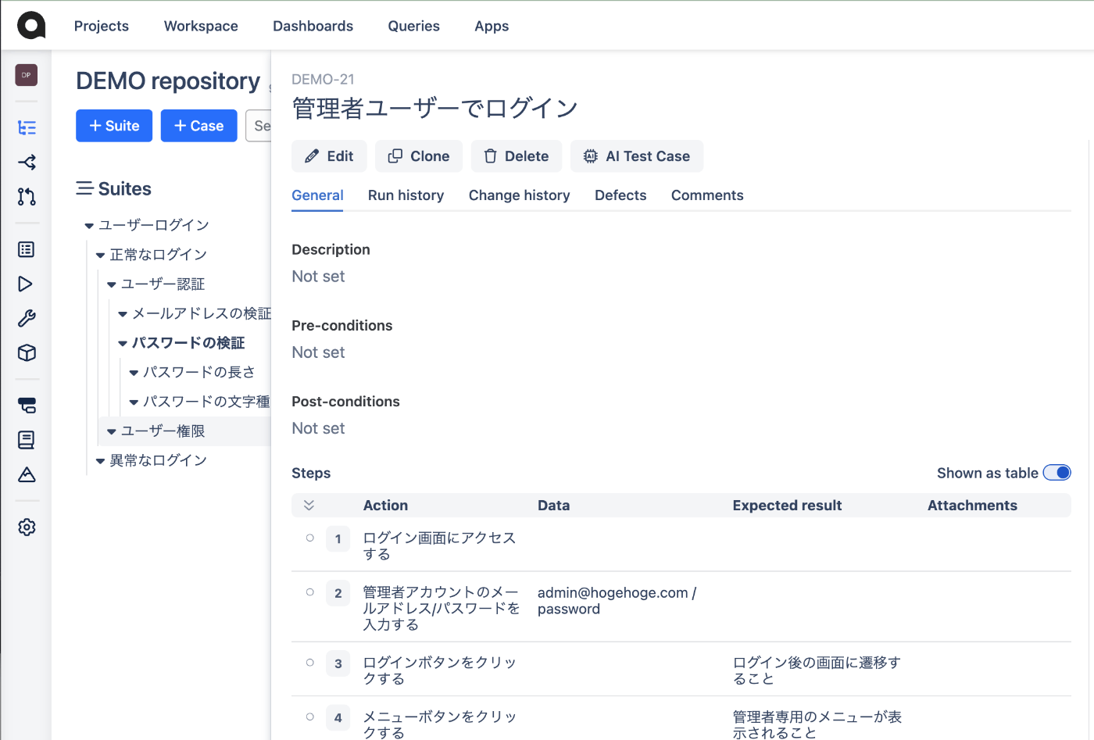Image resolution: width=1094 pixels, height=740 pixels.
Task: Collapse the メールアドレスの検証 suite arrow
Action: tap(122, 314)
